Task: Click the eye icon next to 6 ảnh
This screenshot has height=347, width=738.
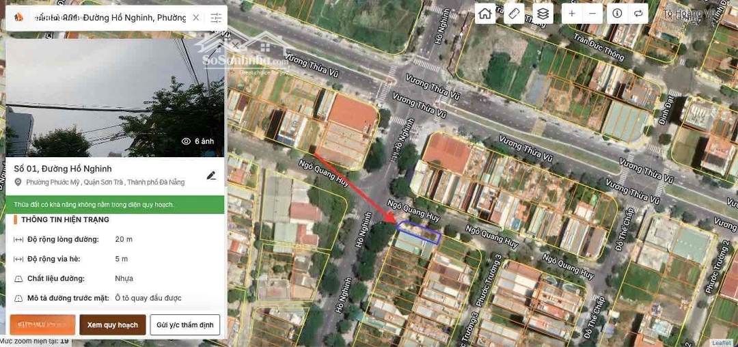Action: pos(186,141)
